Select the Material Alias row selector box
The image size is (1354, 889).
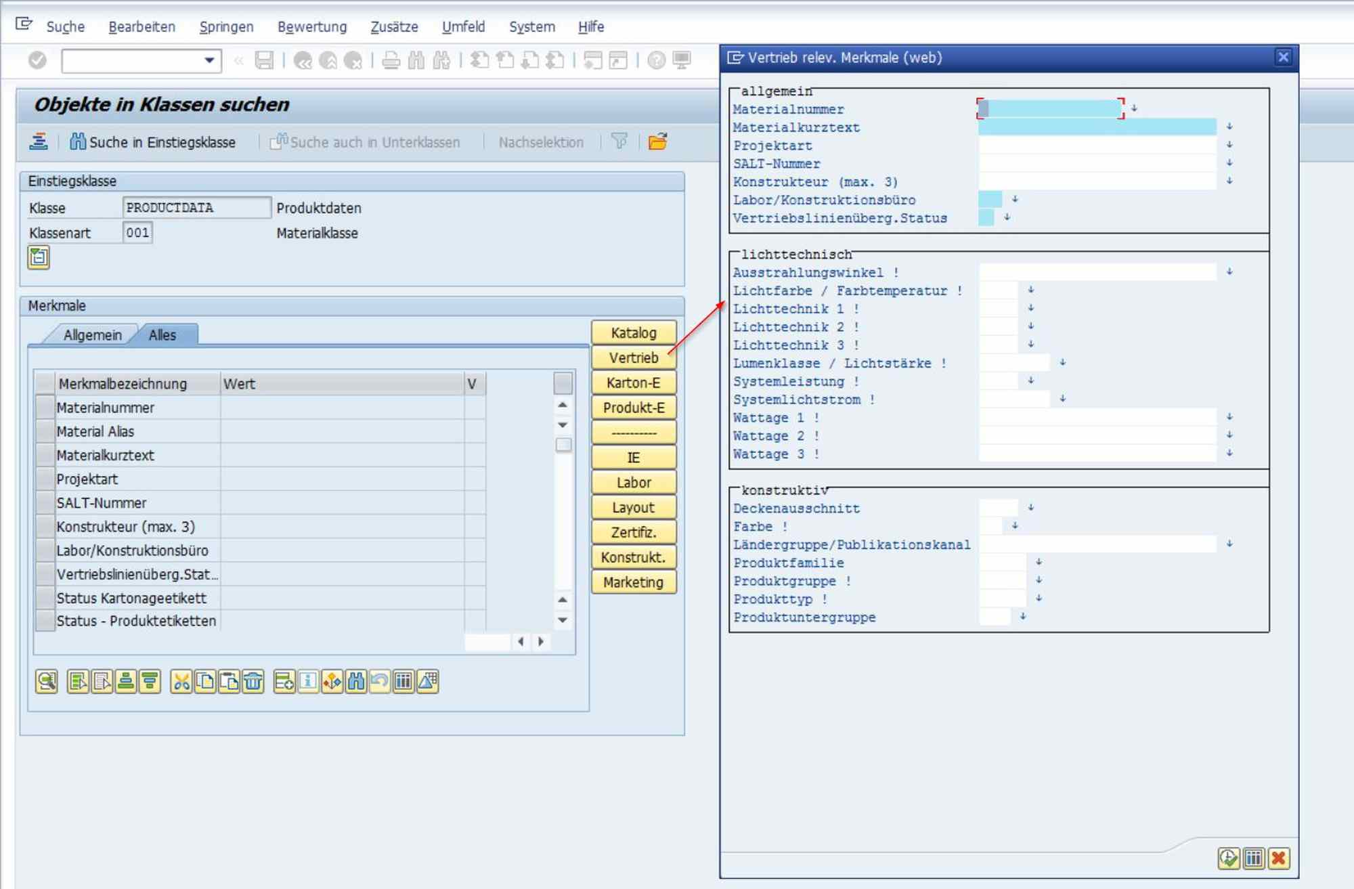coord(45,431)
